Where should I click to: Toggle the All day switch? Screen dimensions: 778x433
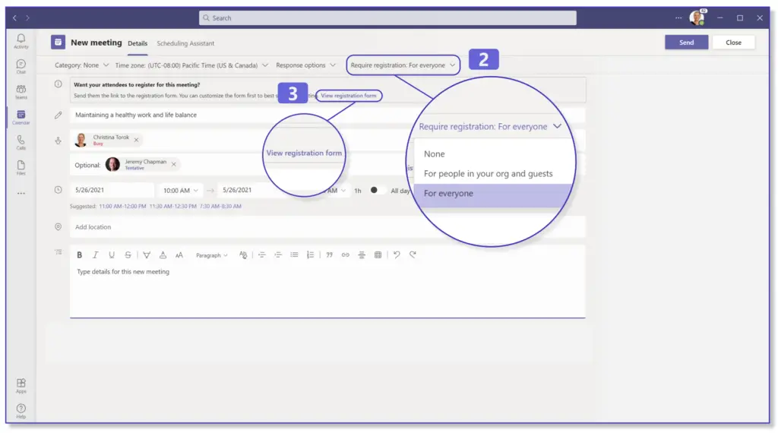(x=377, y=191)
